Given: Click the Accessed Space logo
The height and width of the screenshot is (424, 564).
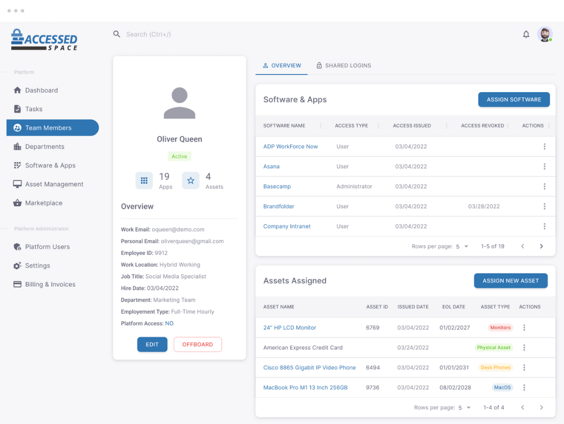Looking at the screenshot, I should point(44,40).
